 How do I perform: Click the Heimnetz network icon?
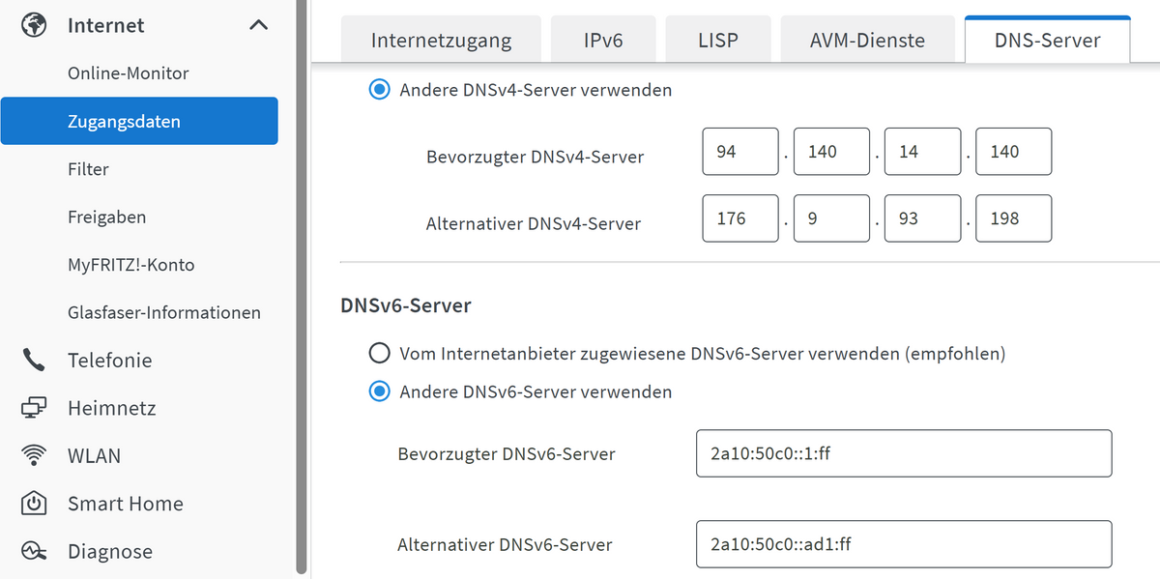(x=34, y=408)
